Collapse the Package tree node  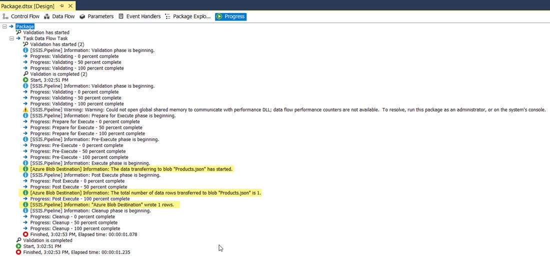click(4, 26)
